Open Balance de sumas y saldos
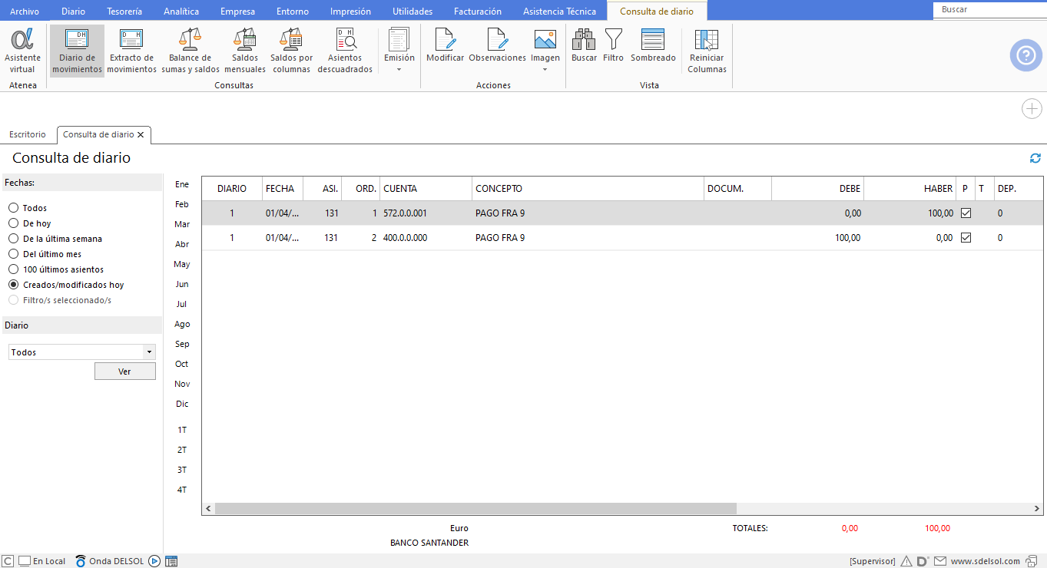The image size is (1047, 568). [x=191, y=51]
